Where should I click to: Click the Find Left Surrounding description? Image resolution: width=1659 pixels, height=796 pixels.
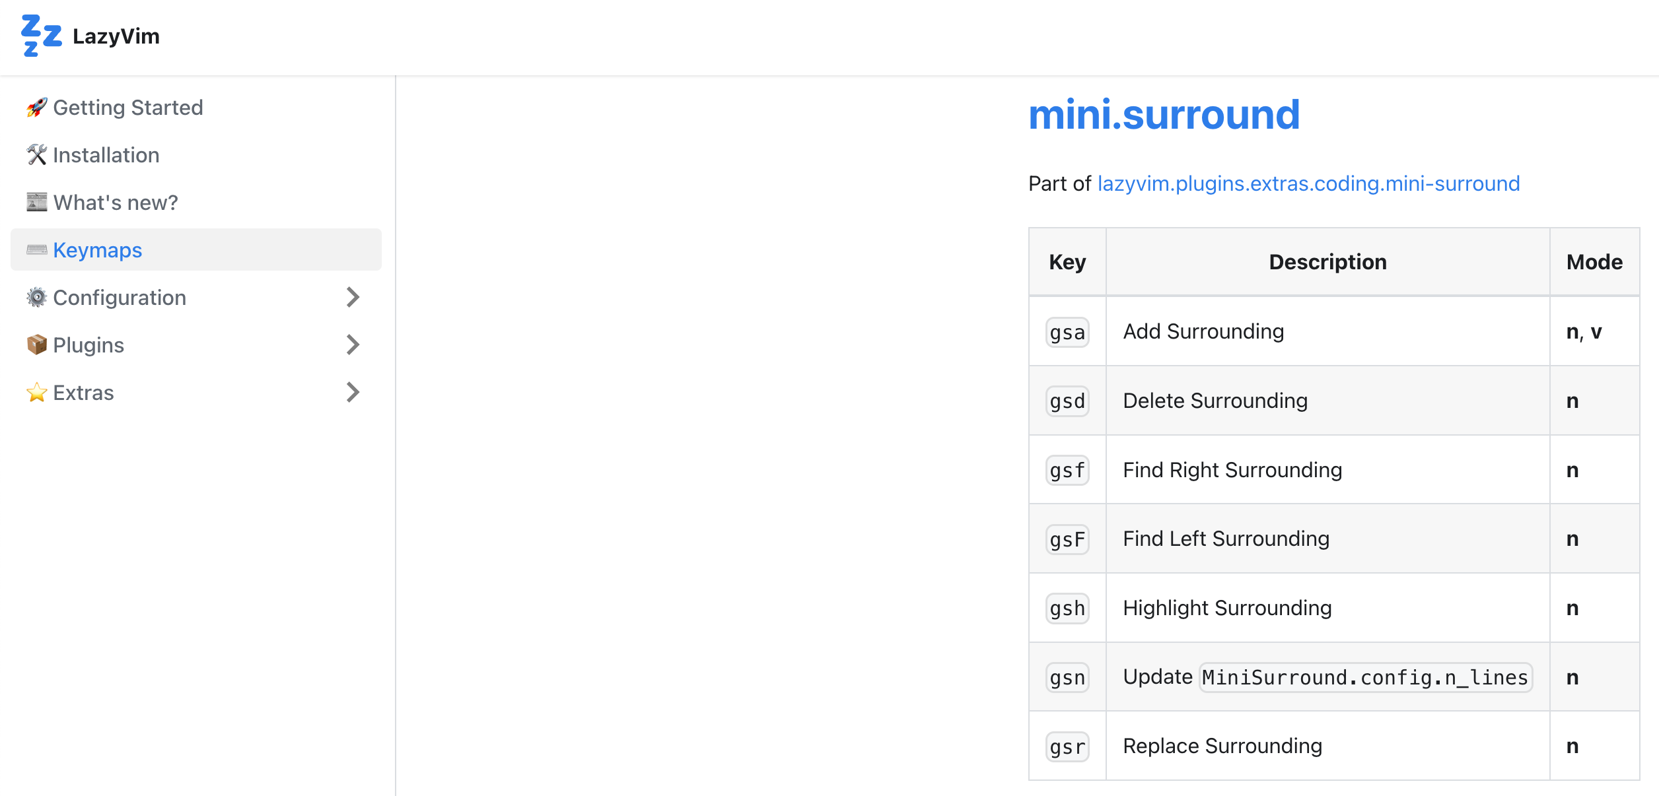tap(1226, 539)
